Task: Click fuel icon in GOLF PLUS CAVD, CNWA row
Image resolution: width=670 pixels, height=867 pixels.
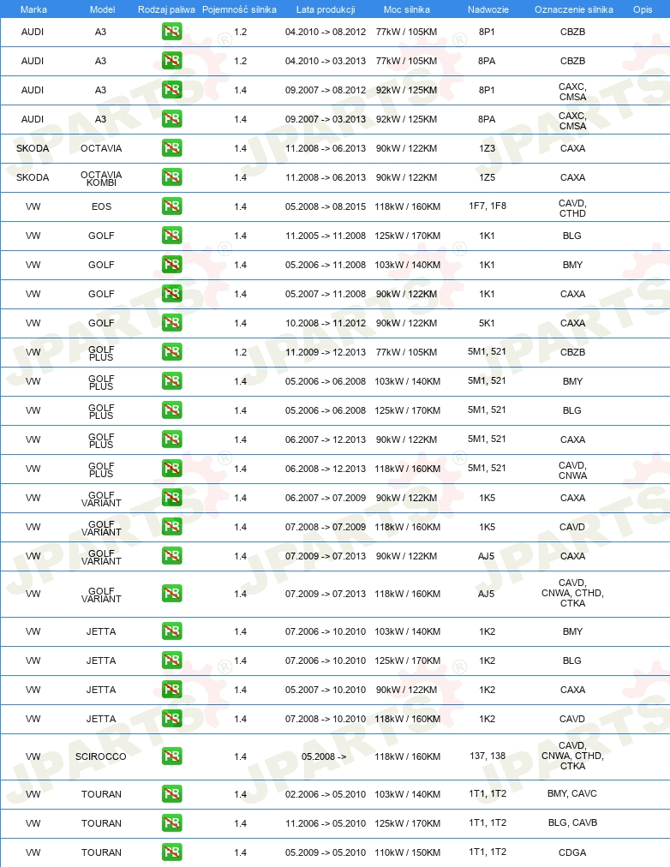Action: pyautogui.click(x=172, y=469)
